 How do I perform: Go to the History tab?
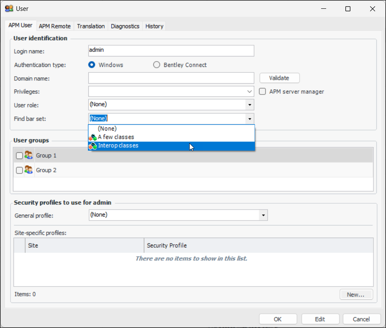(154, 26)
